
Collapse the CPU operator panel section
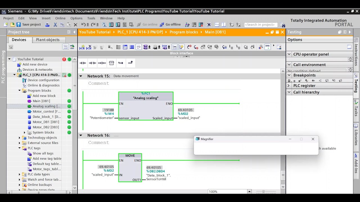[289, 54]
